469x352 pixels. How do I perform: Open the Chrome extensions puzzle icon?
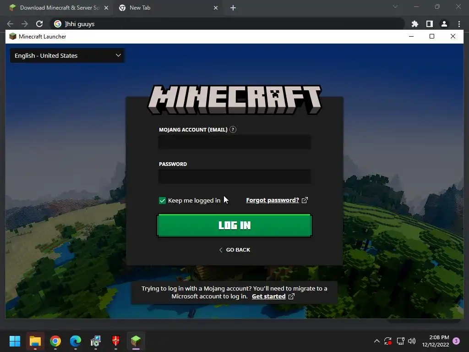414,24
